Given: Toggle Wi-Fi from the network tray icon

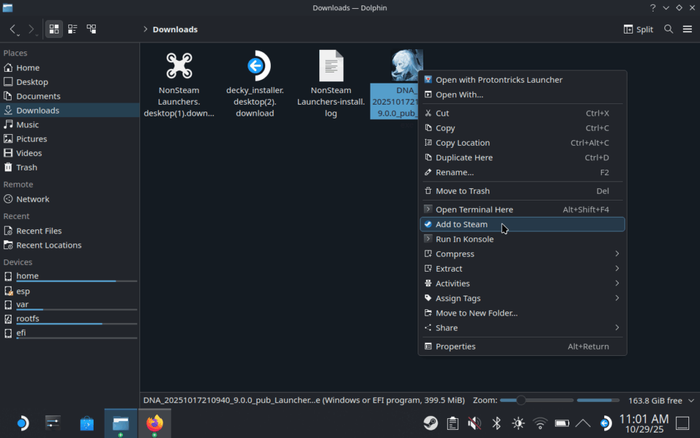Looking at the screenshot, I should click(x=539, y=423).
